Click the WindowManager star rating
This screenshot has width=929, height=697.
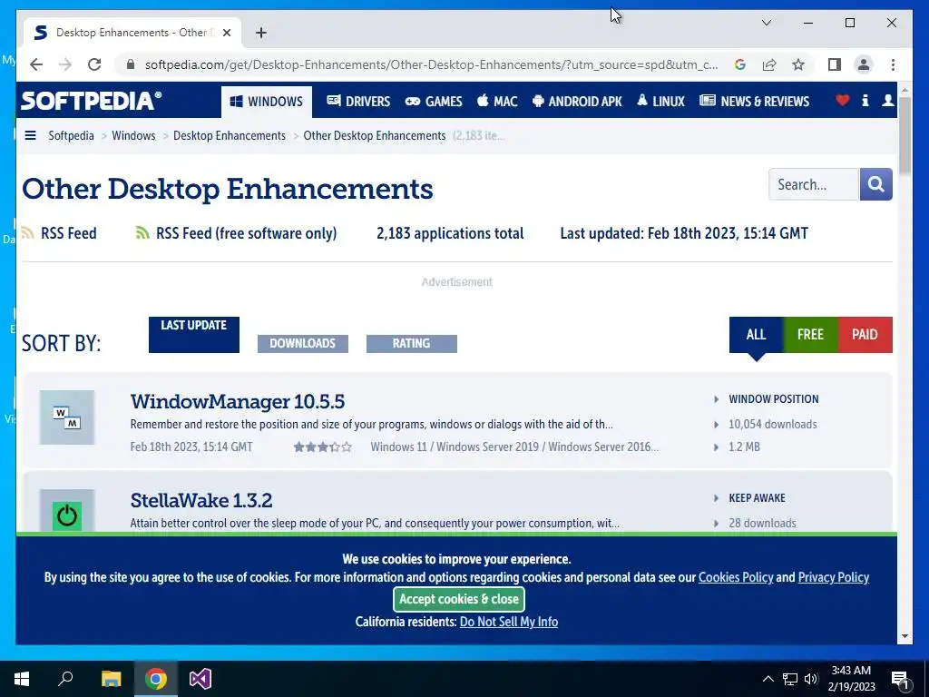(x=323, y=447)
